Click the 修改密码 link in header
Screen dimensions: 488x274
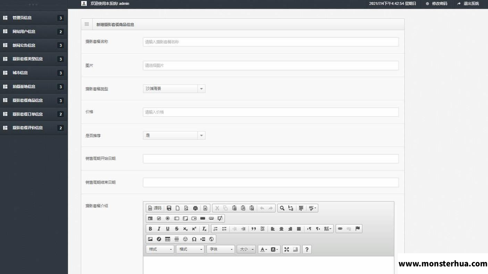coord(437,3)
